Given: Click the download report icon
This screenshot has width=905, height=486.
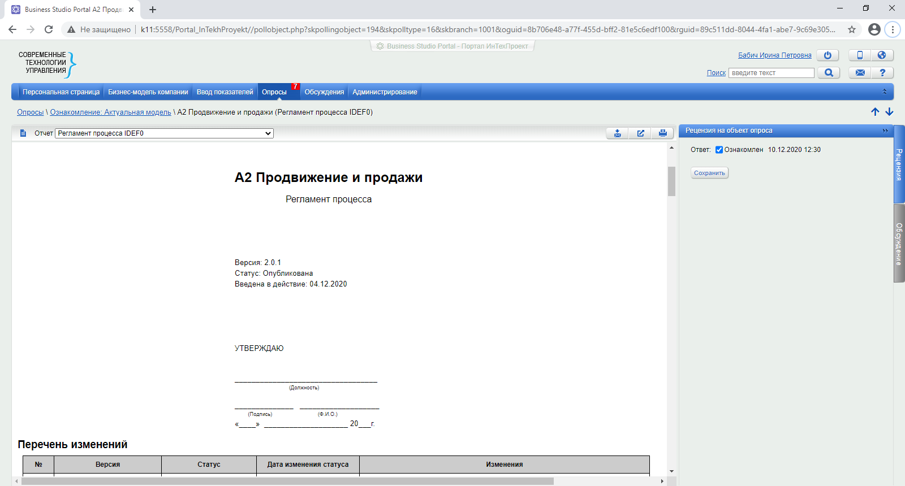Looking at the screenshot, I should 618,133.
